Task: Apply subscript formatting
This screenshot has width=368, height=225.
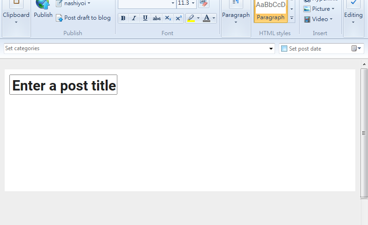Action: [x=168, y=18]
